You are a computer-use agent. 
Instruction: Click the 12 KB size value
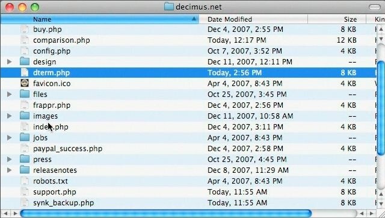[346, 40]
